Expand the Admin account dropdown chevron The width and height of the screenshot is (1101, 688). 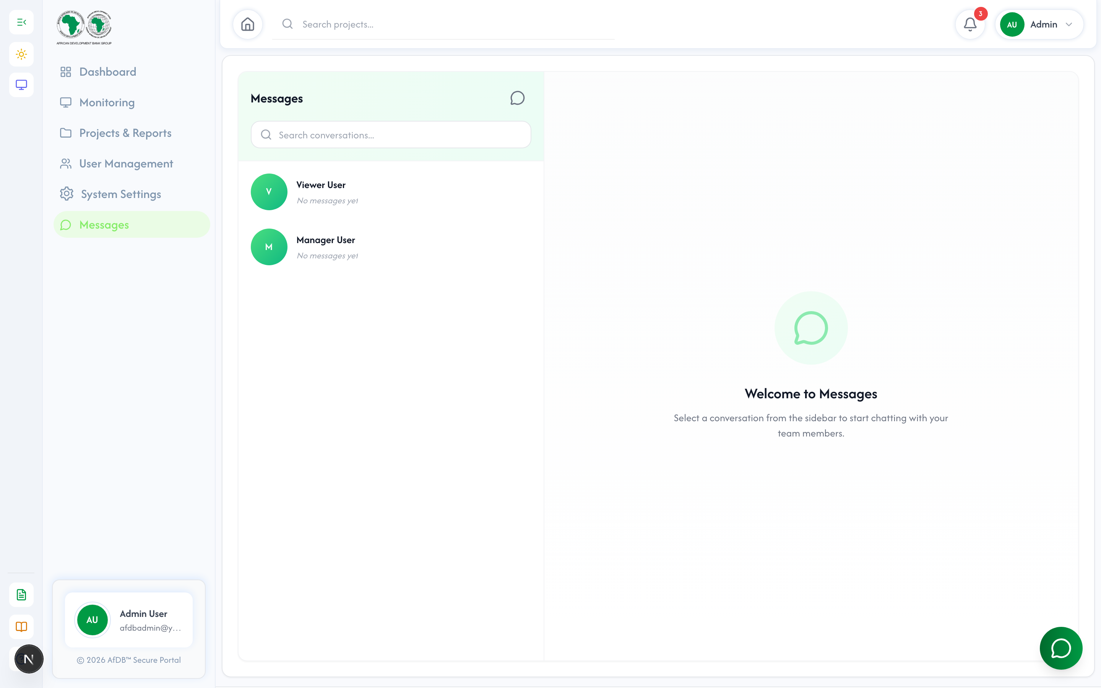click(x=1069, y=24)
